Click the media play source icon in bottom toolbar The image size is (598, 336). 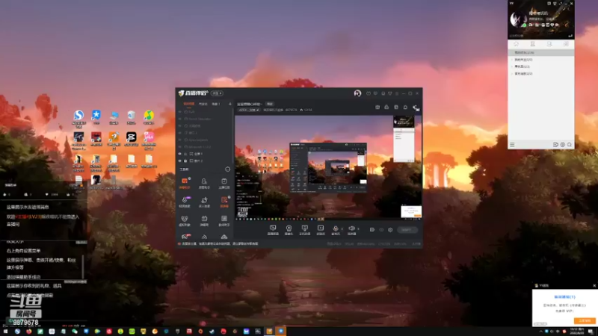(x=321, y=228)
